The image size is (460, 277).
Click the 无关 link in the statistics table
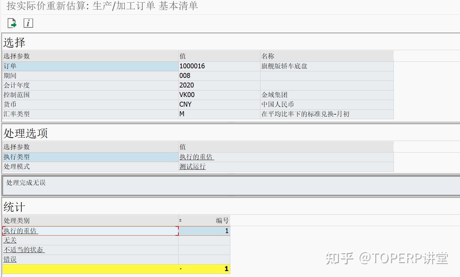click(x=10, y=240)
